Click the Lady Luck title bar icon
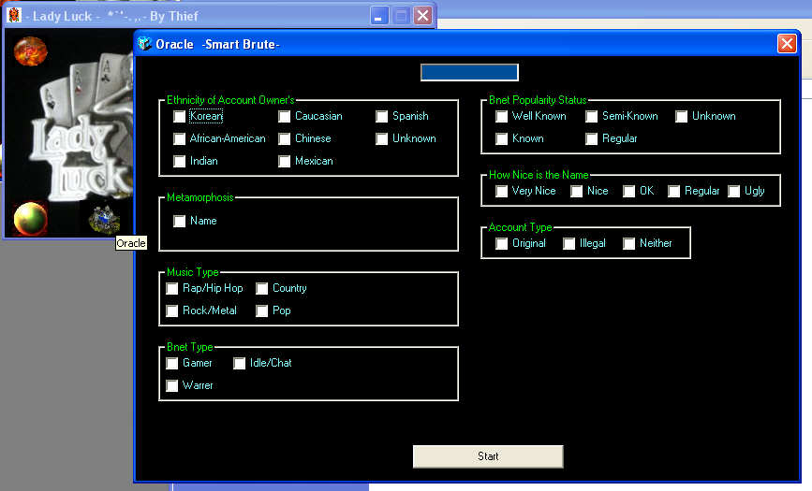The width and height of the screenshot is (812, 491). pyautogui.click(x=14, y=16)
